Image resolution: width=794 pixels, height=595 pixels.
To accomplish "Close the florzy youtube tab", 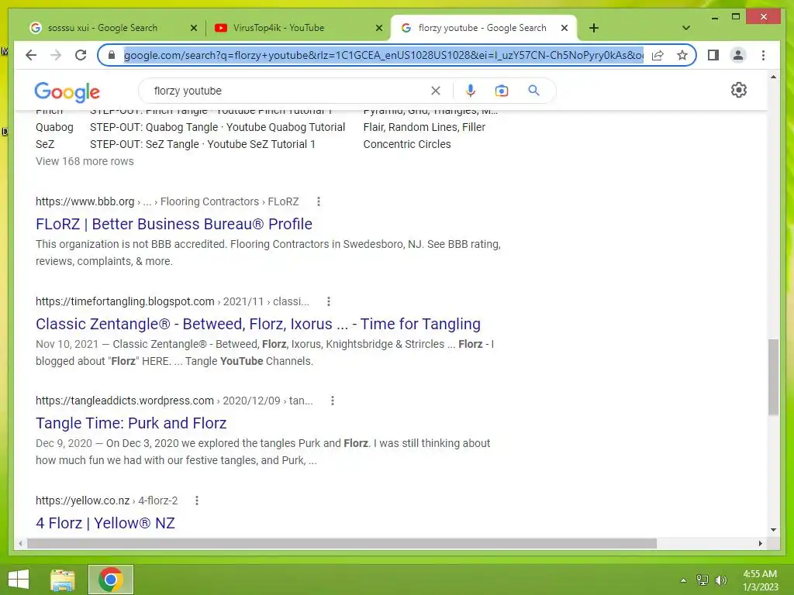I will click(564, 28).
